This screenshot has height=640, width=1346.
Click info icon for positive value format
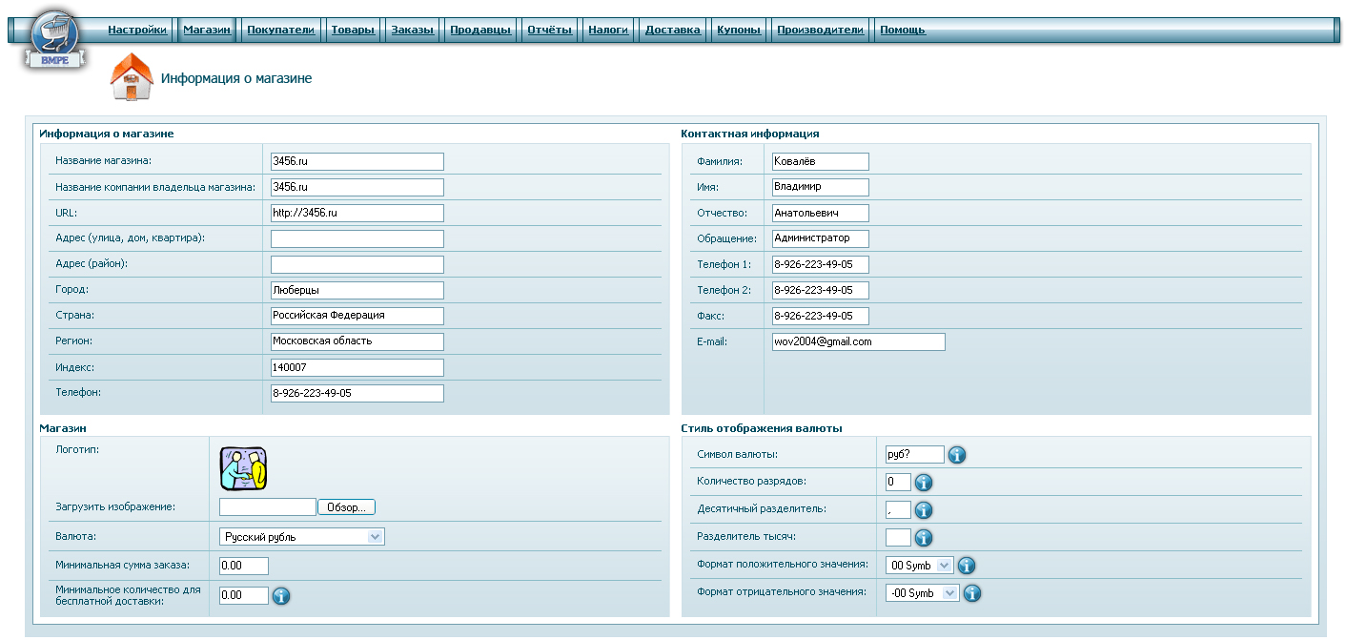(967, 566)
